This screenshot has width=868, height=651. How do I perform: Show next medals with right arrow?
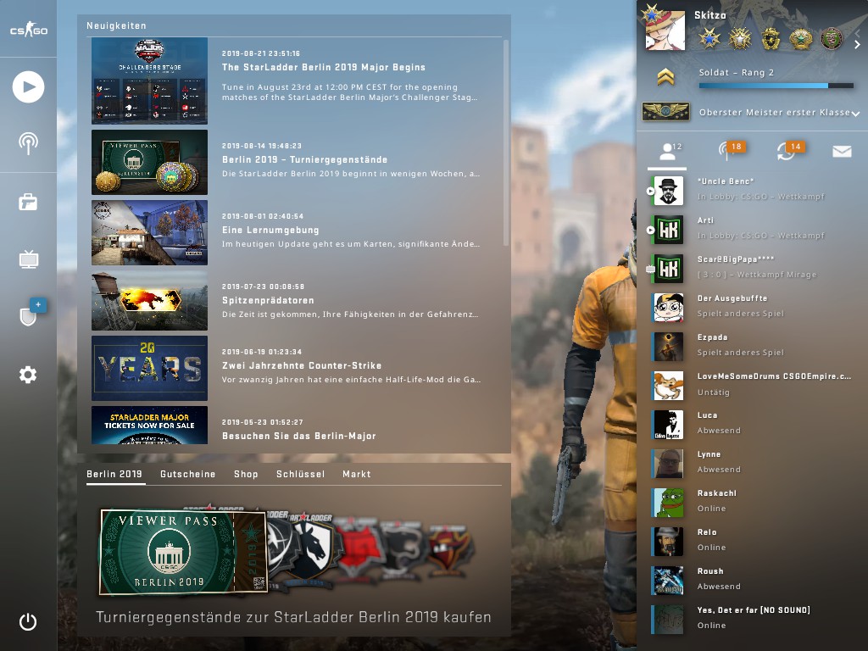click(857, 44)
